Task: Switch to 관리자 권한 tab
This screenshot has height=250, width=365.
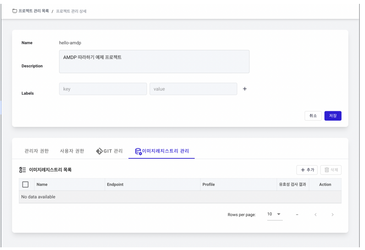Action: pos(37,151)
